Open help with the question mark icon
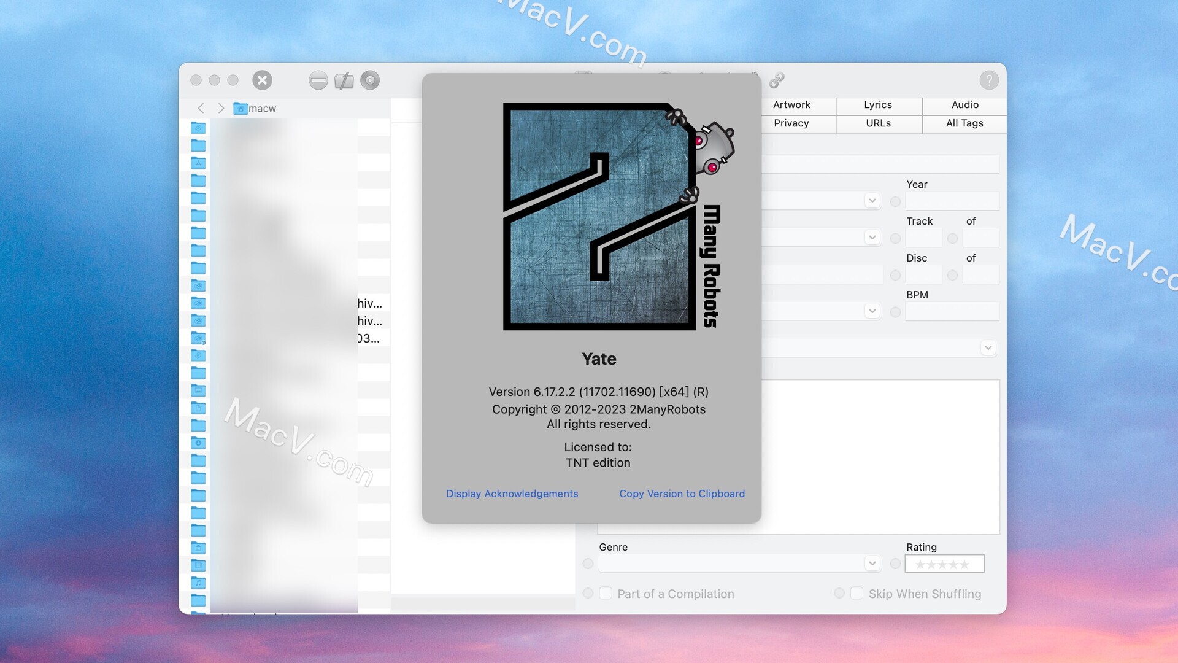The width and height of the screenshot is (1178, 663). tap(988, 80)
